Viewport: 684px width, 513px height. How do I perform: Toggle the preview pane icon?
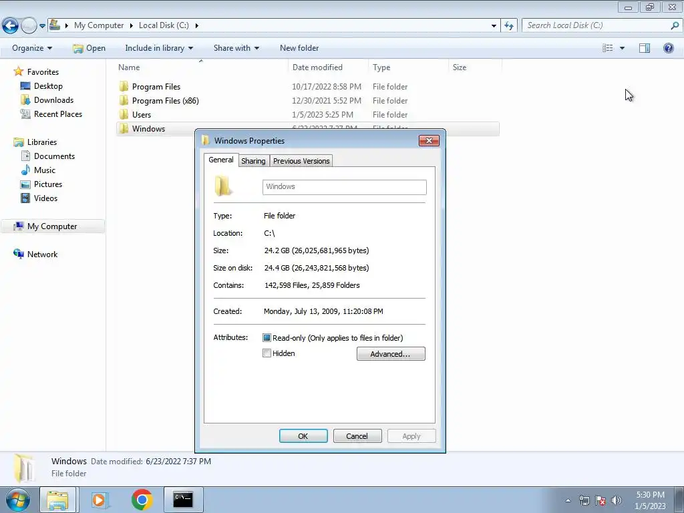pos(645,48)
